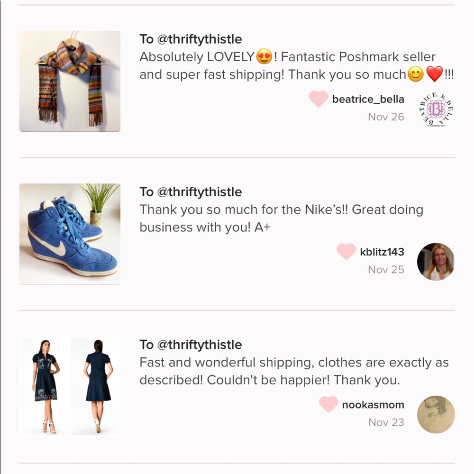Click the heart icon on beatrice_bella's note
Viewport: 474px width, 474px height.
[318, 100]
